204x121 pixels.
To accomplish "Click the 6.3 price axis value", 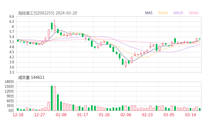I will click(x=12, y=21).
